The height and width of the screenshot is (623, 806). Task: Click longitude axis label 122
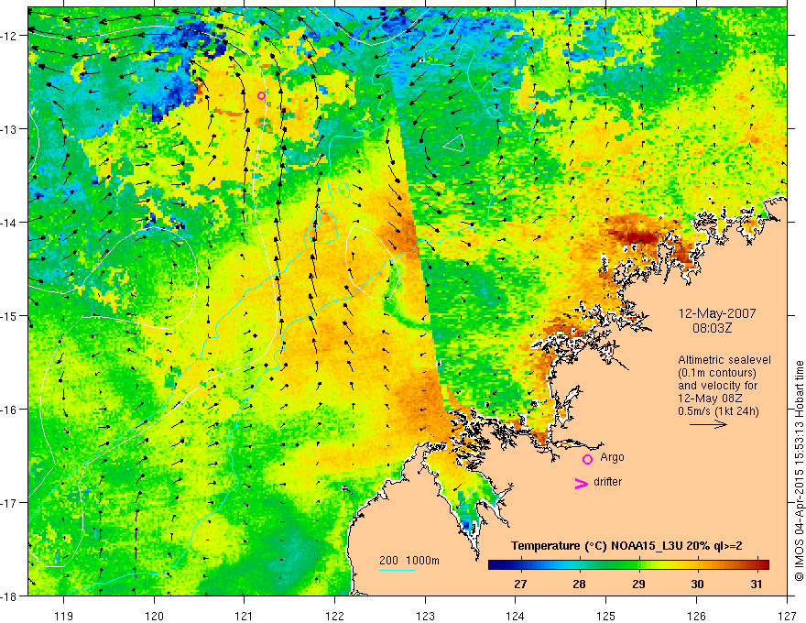(x=334, y=616)
